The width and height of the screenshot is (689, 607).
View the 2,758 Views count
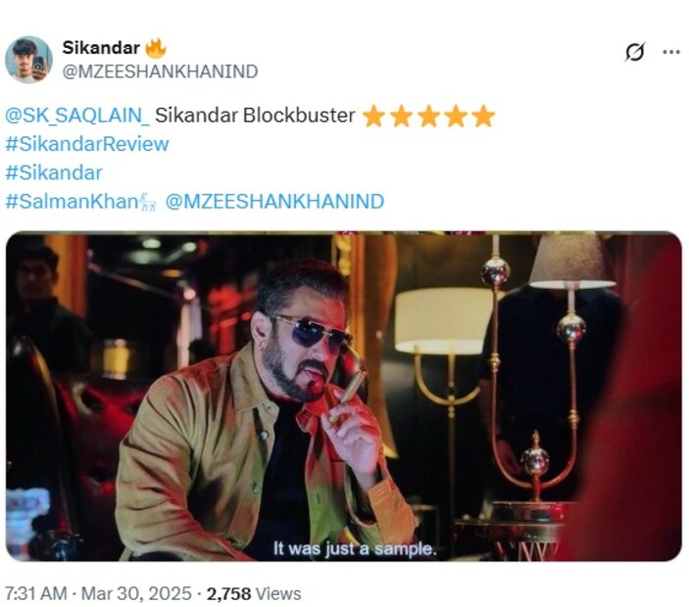coord(254,593)
